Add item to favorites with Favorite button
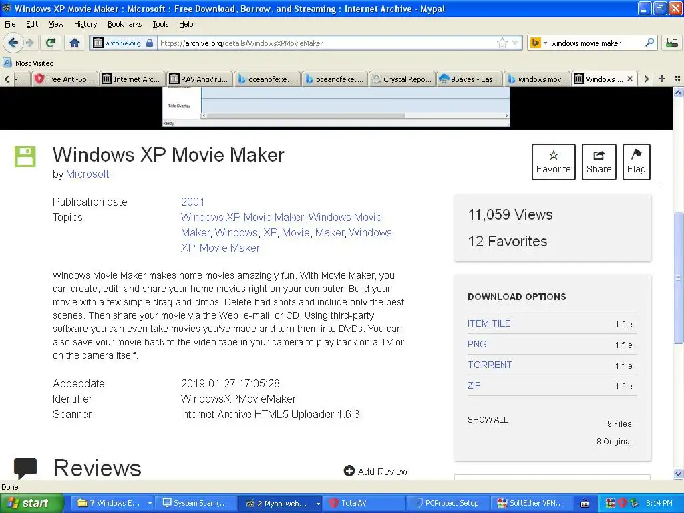Image resolution: width=684 pixels, height=513 pixels. pos(553,162)
